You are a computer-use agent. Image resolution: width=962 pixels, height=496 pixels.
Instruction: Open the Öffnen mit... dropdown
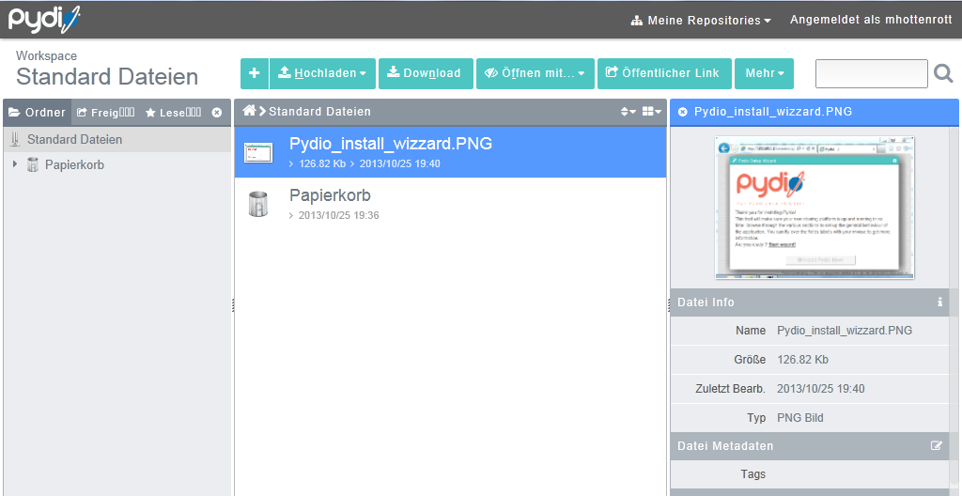[x=535, y=73]
